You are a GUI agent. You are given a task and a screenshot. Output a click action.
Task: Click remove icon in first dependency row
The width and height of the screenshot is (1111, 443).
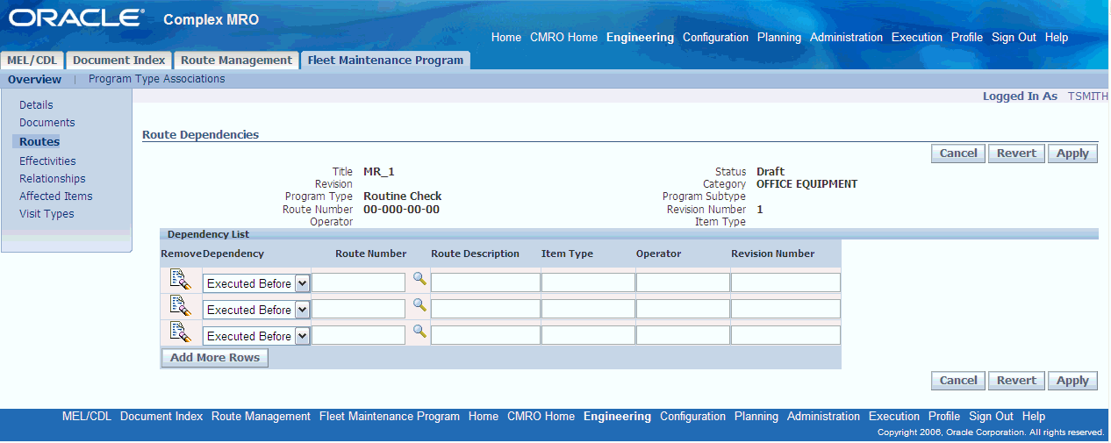pos(180,280)
